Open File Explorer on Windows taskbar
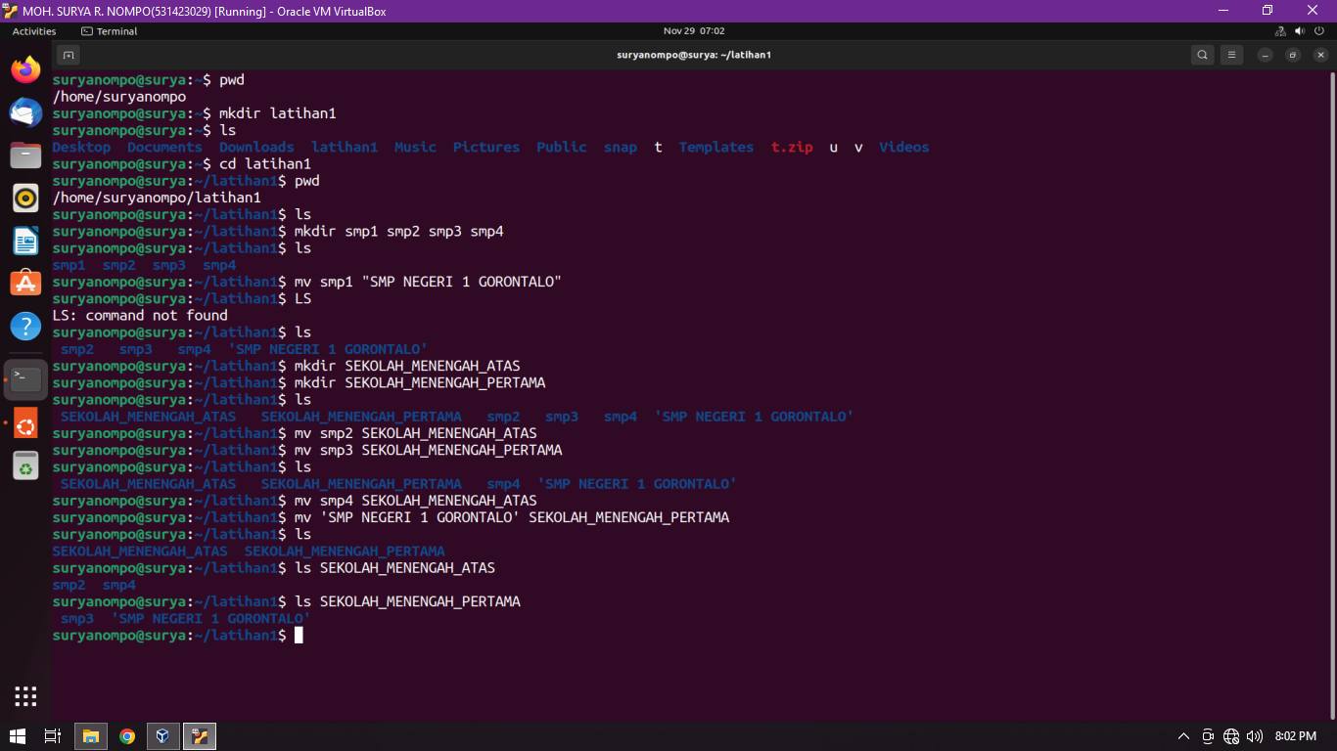Screen dimensions: 1337x751 click(90, 736)
